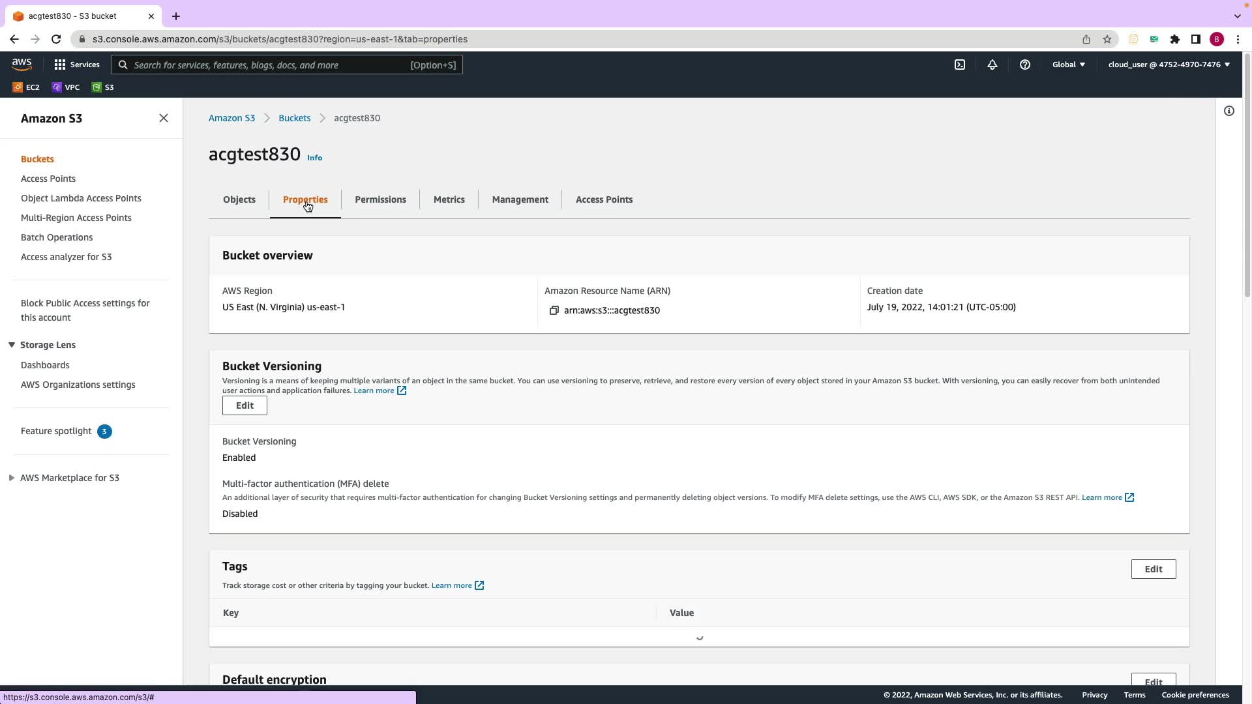Open the notifications bell icon
This screenshot has height=704, width=1252.
[992, 65]
